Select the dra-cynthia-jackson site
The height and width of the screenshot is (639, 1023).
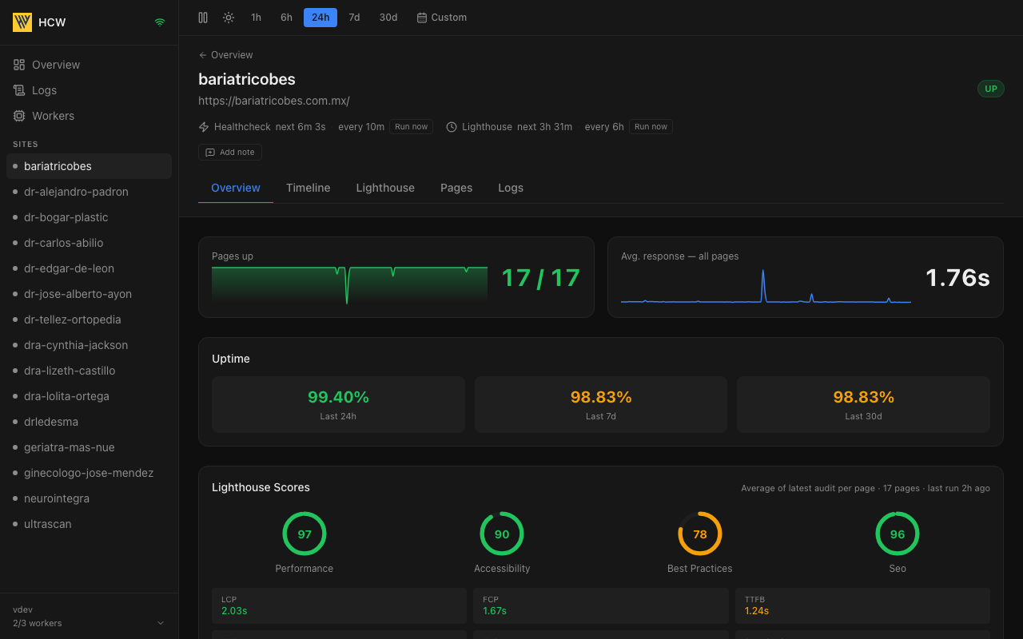[x=89, y=345]
